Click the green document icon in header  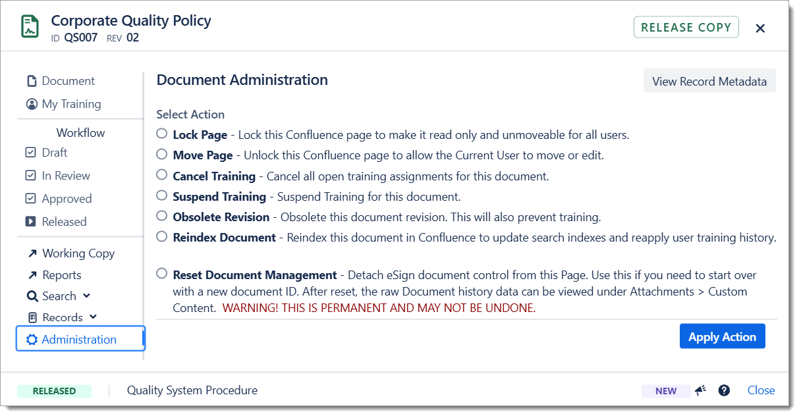[x=30, y=28]
